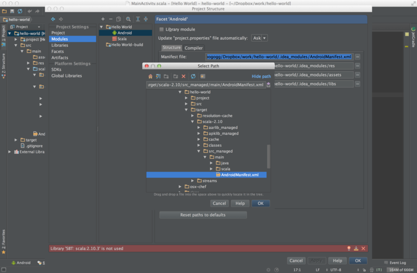Open path history icon beside path field

click(268, 85)
